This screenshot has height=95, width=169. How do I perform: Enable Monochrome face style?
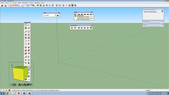pos(76,5)
